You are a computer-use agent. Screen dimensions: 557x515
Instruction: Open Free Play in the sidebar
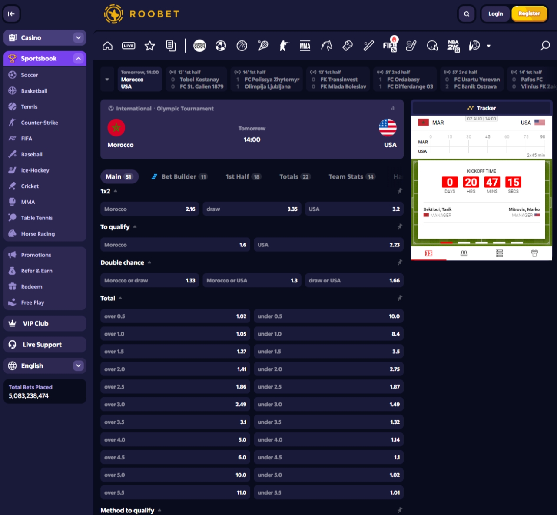(x=33, y=302)
